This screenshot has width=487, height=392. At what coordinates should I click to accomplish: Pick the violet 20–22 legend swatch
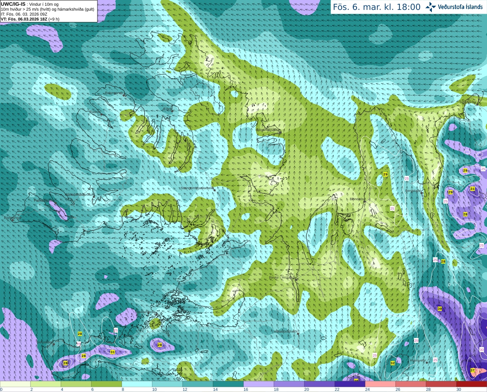[320, 384]
